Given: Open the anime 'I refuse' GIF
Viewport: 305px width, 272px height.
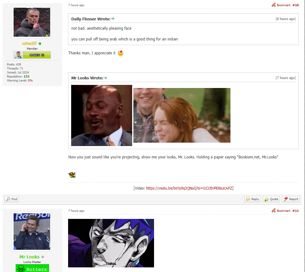Looking at the screenshot, I should click(x=111, y=243).
